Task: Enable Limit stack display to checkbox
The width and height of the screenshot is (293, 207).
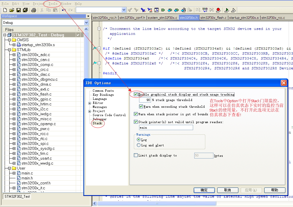Action: 136,155
